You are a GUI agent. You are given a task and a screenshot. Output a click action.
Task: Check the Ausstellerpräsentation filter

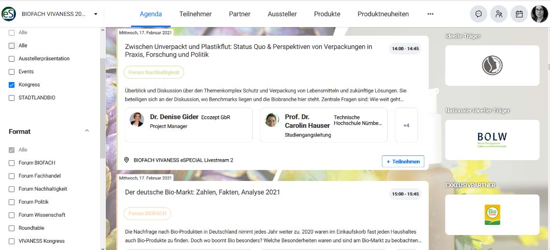[x=12, y=59]
